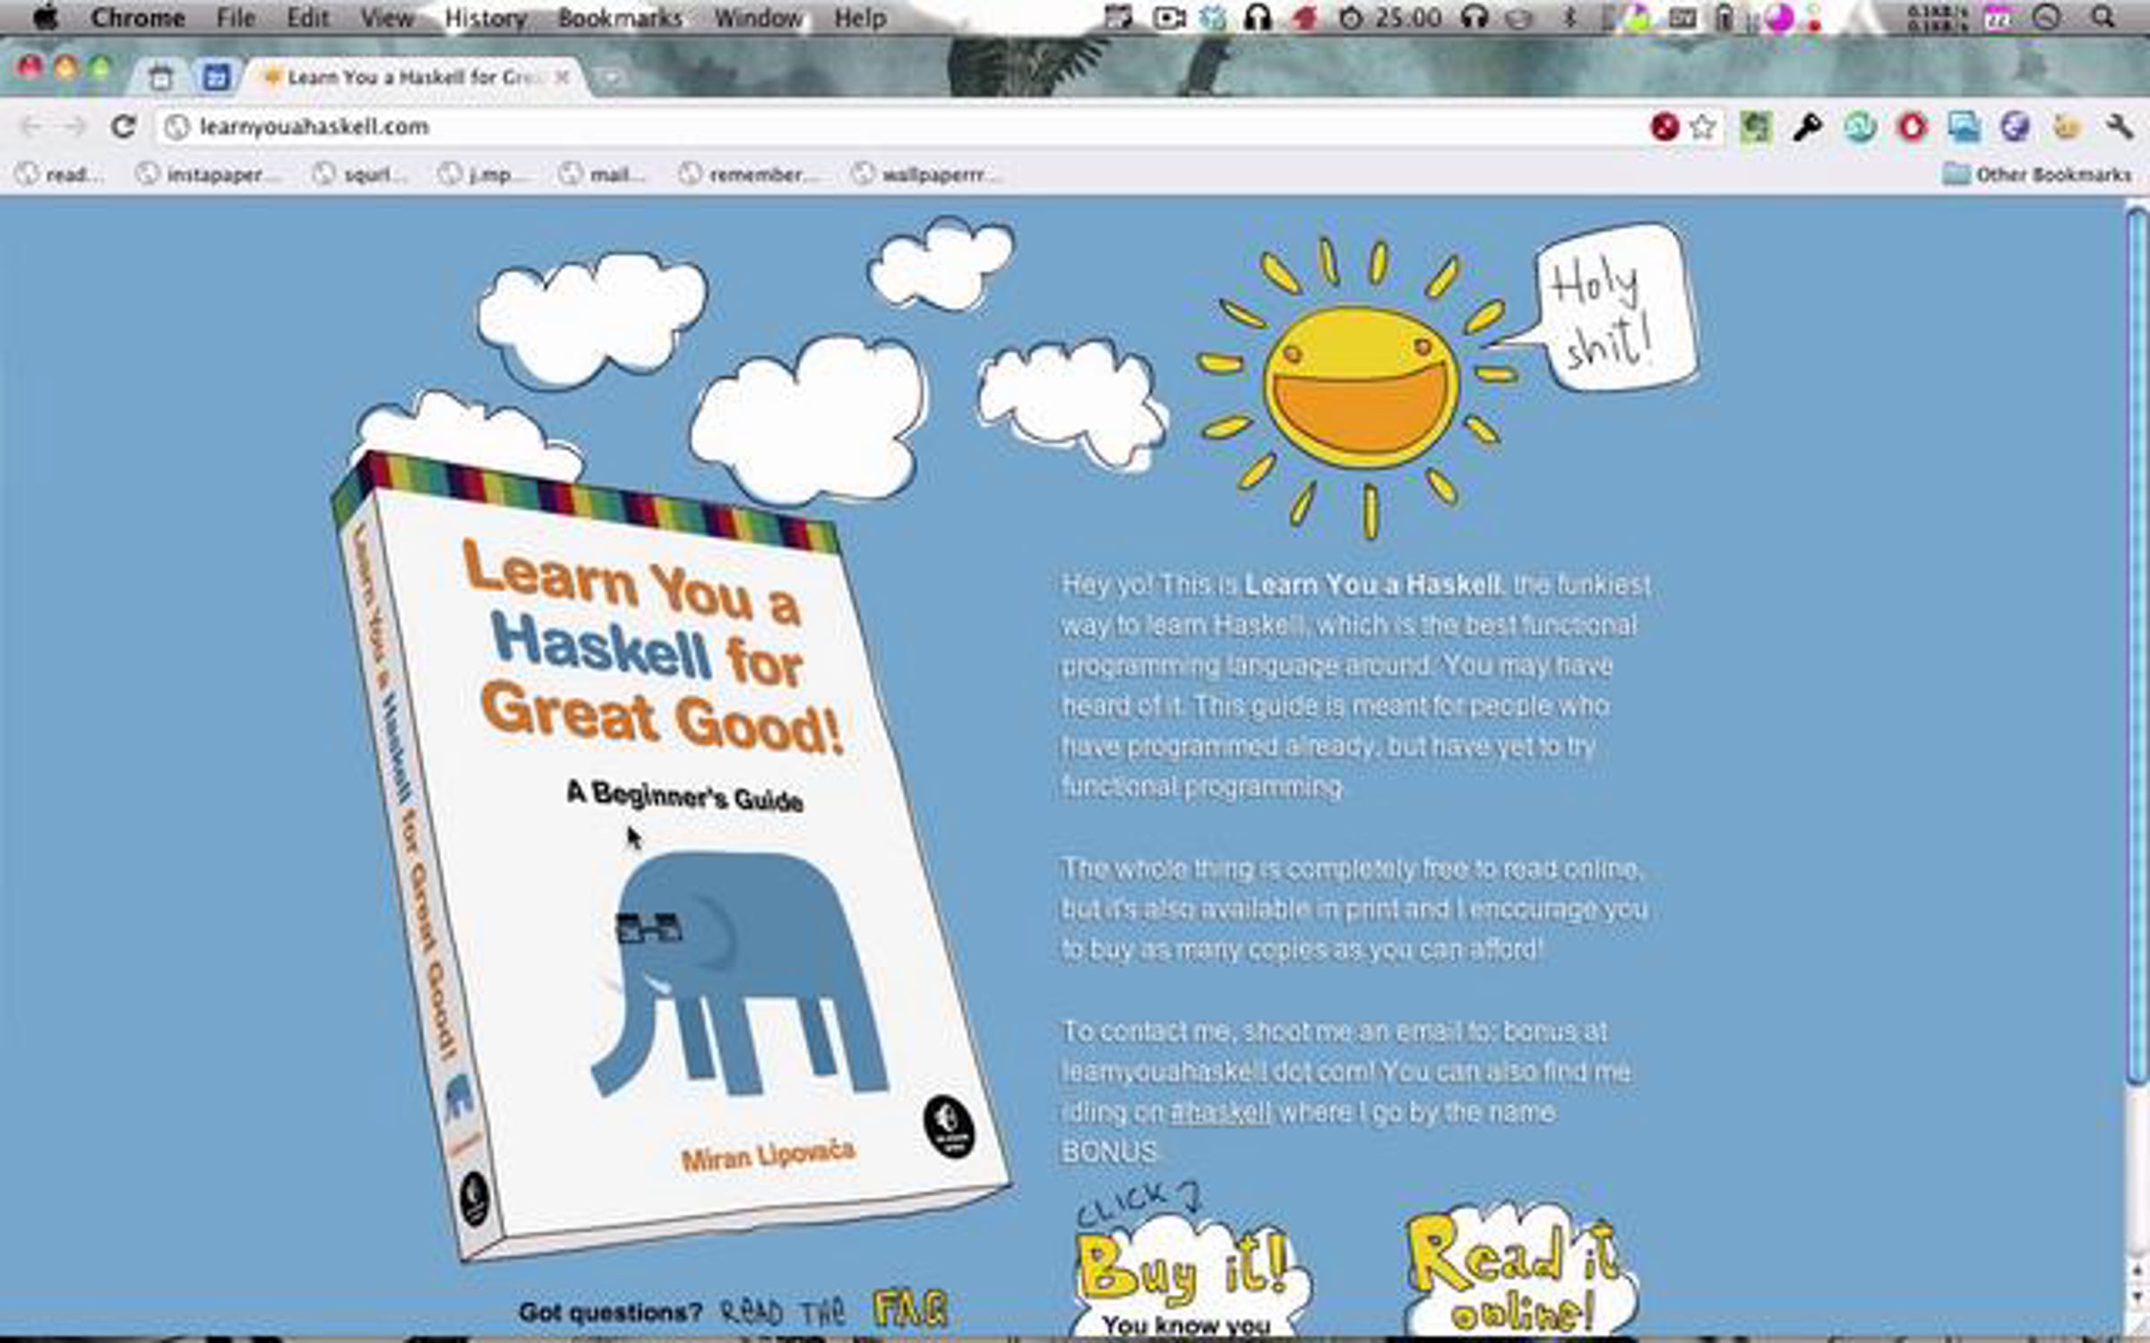Open the Help menu
The image size is (2150, 1343).
click(860, 18)
